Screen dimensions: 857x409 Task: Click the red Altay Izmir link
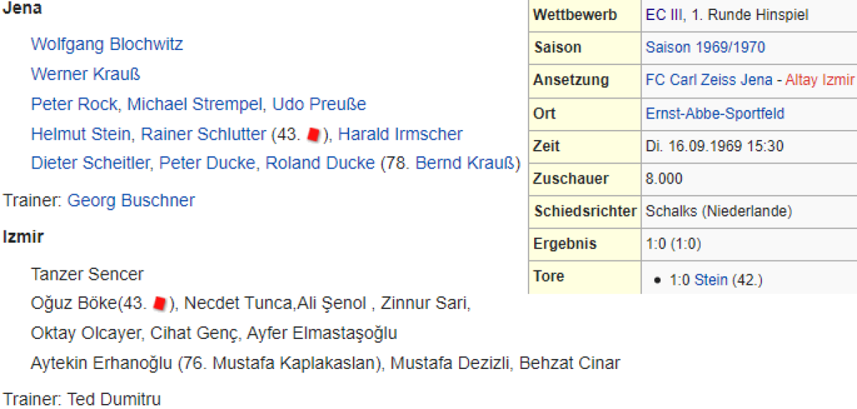coord(820,81)
